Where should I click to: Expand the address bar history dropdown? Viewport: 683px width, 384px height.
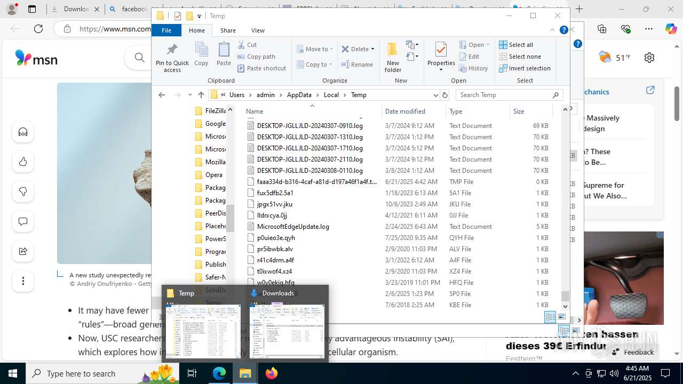pyautogui.click(x=435, y=95)
